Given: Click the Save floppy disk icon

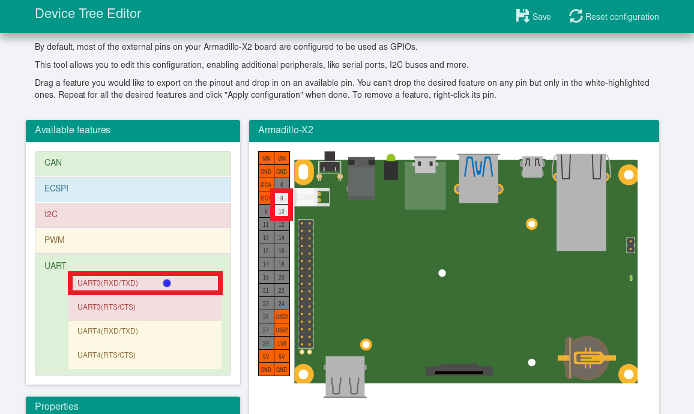Looking at the screenshot, I should coord(522,16).
